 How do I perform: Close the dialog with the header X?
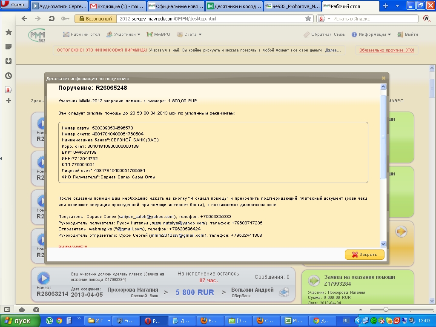384,78
